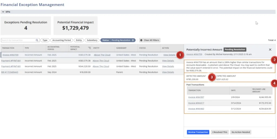Open the Type filter
This screenshot has width=277, height=139.
pos(45,40)
